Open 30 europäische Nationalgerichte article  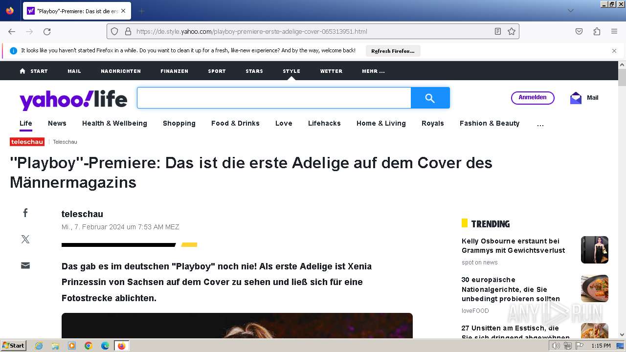click(x=511, y=289)
